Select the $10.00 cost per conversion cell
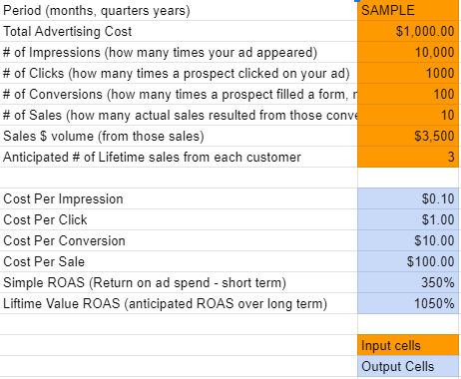This screenshot has width=461, height=379. tap(408, 240)
